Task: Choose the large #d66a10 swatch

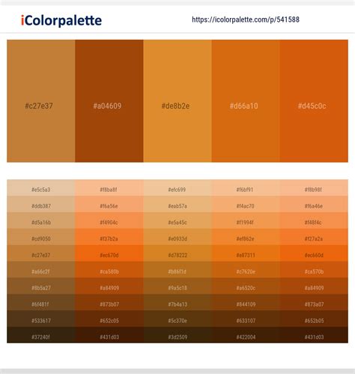Action: (x=246, y=101)
